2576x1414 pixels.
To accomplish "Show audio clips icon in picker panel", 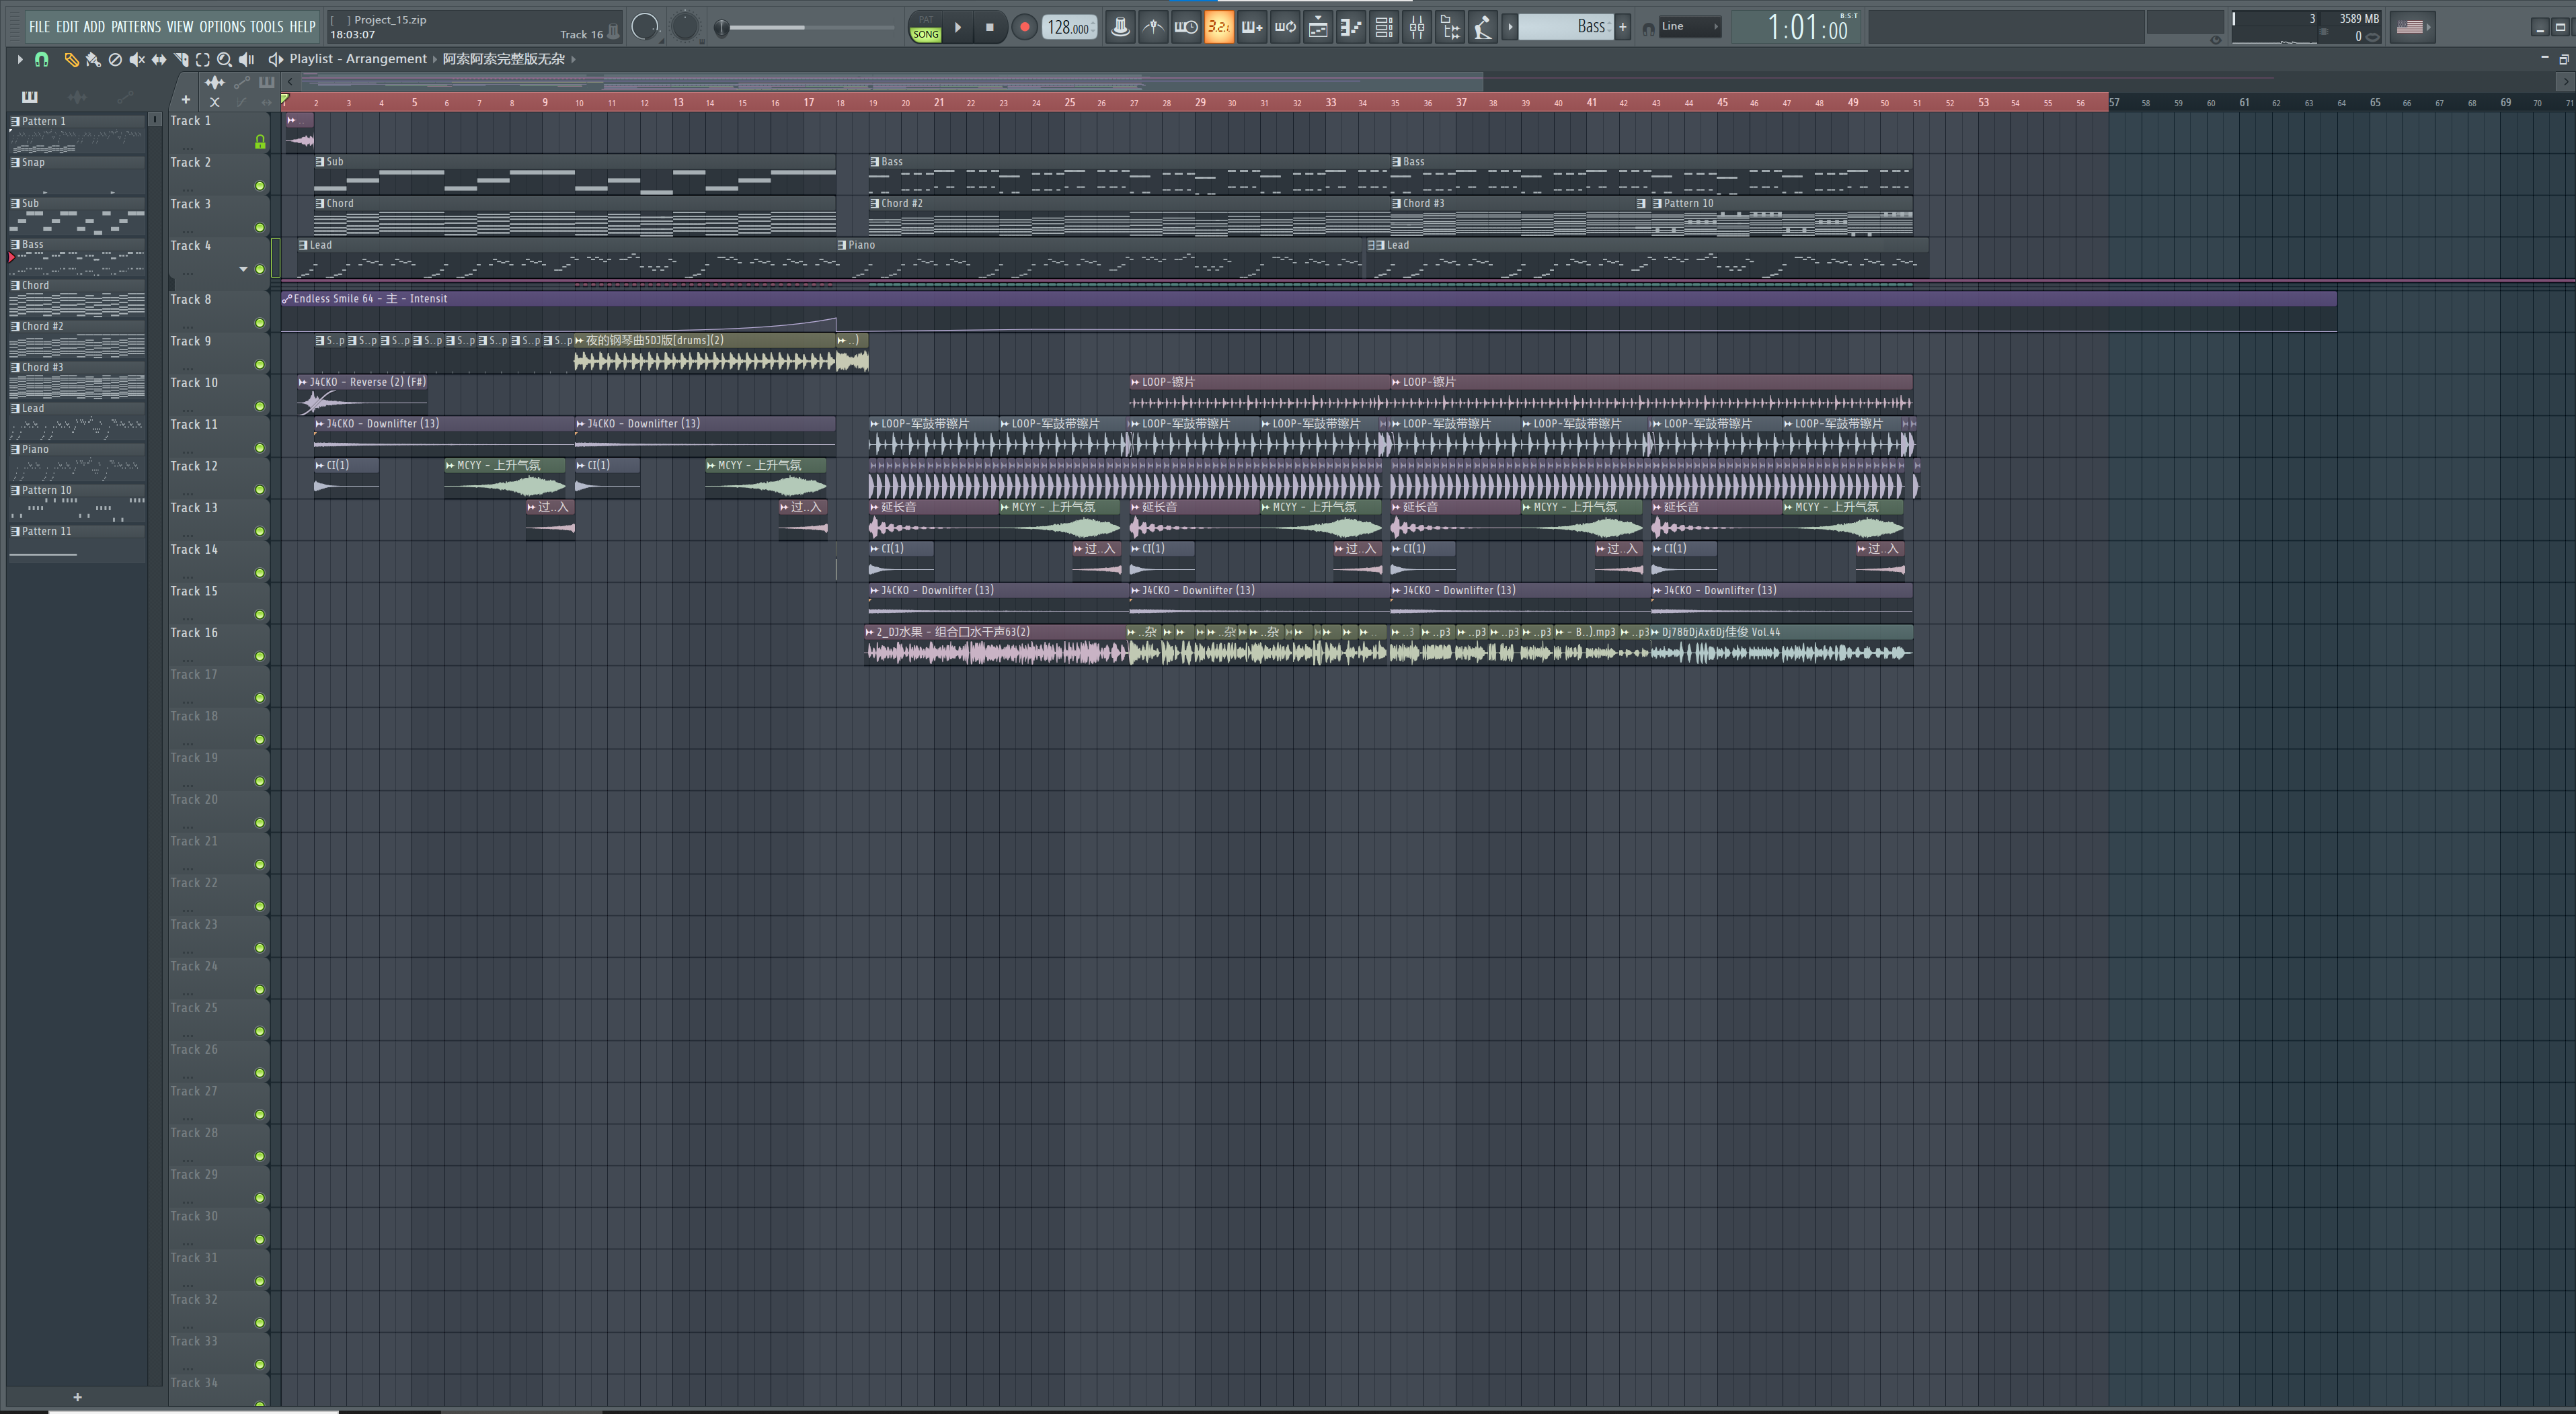I will 77,97.
